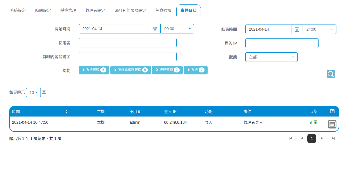The height and width of the screenshot is (170, 342).
Task: Go to the first page of results
Action: (290, 138)
